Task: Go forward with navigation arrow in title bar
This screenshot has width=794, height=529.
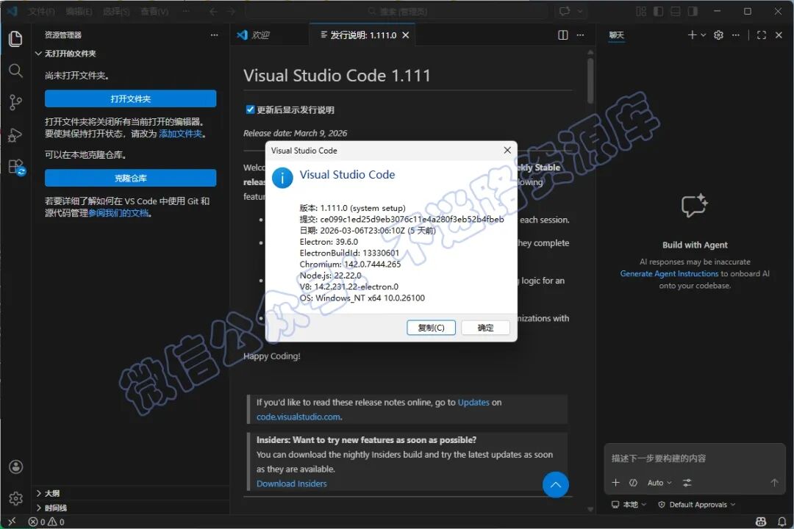Action: pos(231,11)
